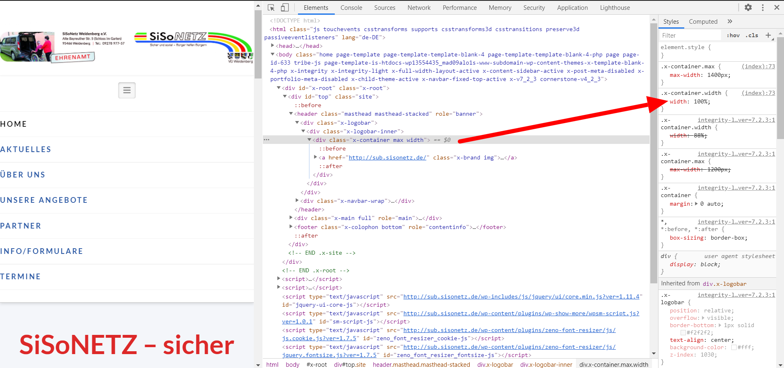Expand the margin shorthand triangle
784x368 pixels.
(x=696, y=204)
